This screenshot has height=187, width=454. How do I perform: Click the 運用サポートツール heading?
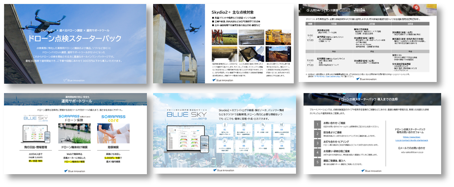point(77,101)
